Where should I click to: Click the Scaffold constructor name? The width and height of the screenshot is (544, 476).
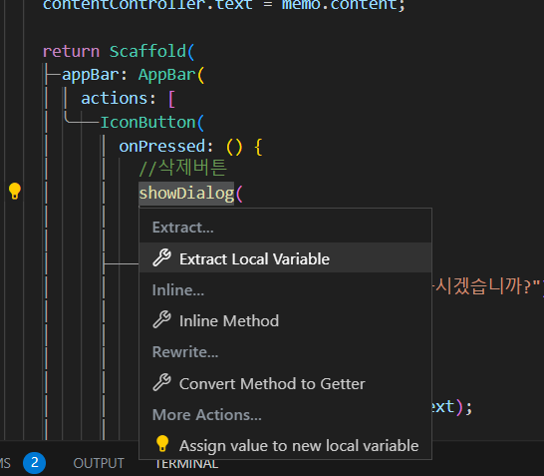(148, 52)
